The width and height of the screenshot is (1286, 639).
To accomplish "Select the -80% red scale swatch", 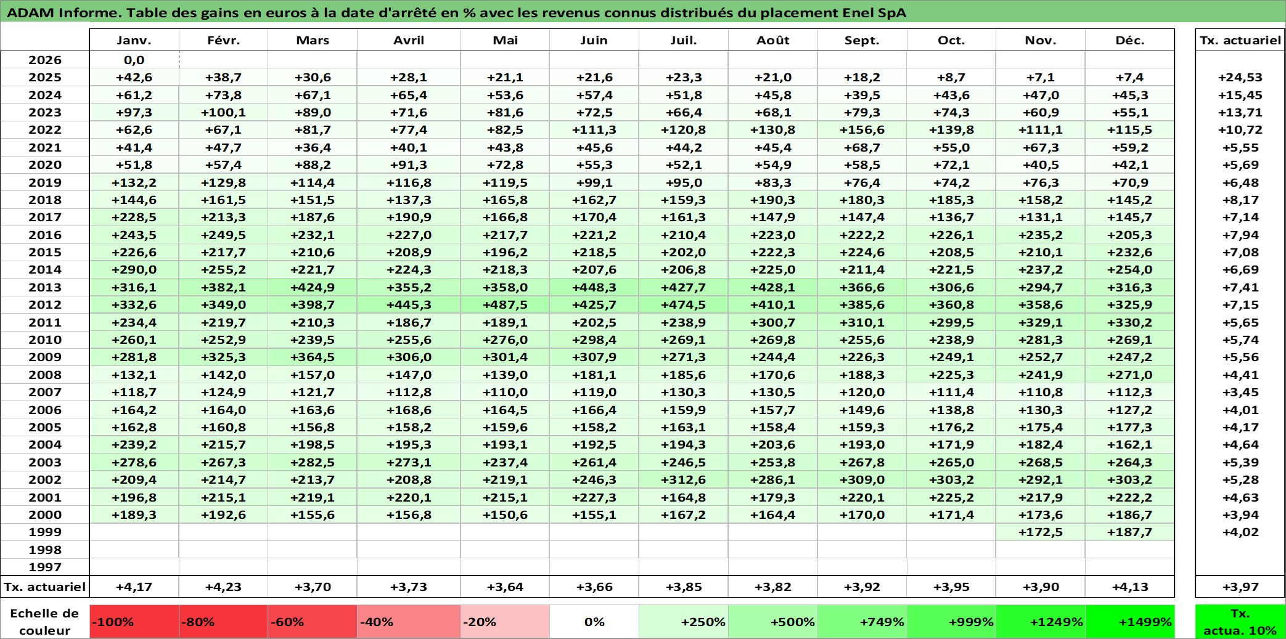I will (x=223, y=622).
